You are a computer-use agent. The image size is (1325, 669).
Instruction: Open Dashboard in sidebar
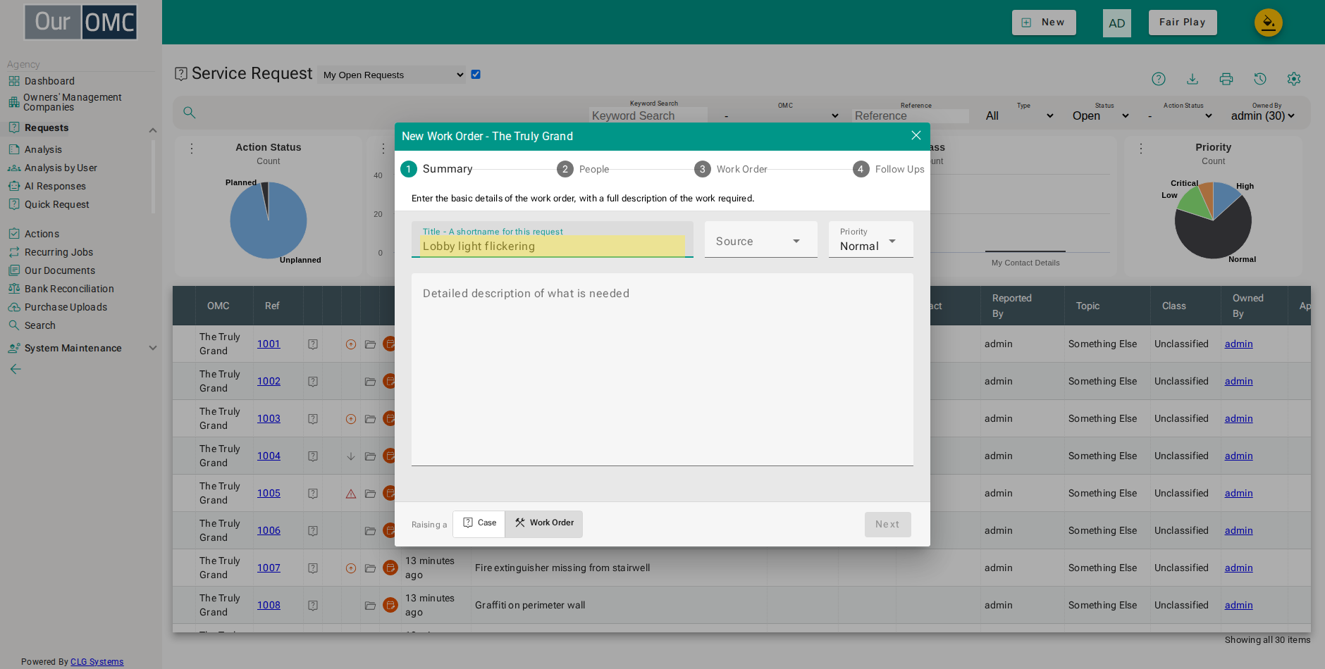(49, 81)
